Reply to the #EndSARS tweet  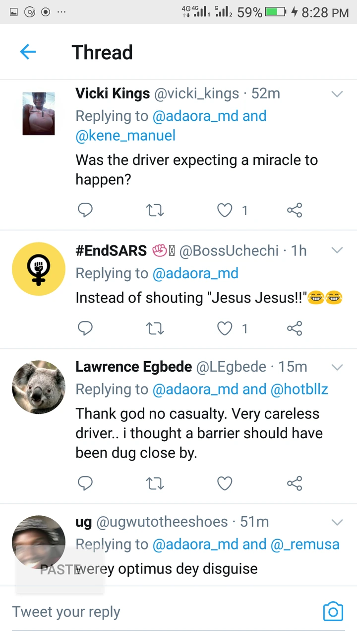point(85,328)
